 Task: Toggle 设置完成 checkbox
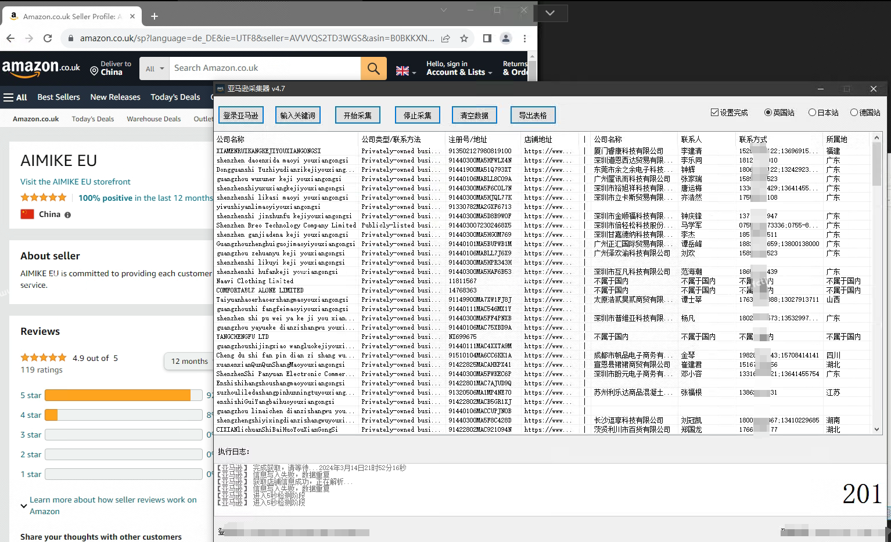pos(715,113)
